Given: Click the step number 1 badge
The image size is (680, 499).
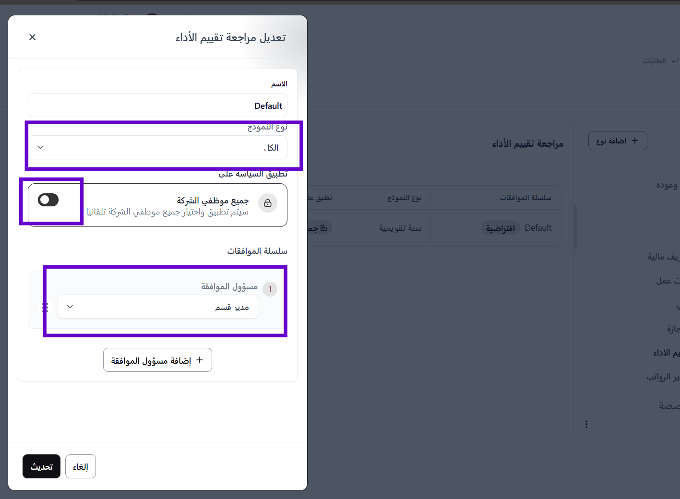Looking at the screenshot, I should click(270, 289).
